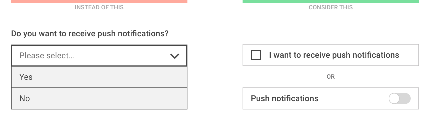Click blank dropdown area between placeholder and chevron
The width and height of the screenshot is (430, 121).
[x=121, y=56]
